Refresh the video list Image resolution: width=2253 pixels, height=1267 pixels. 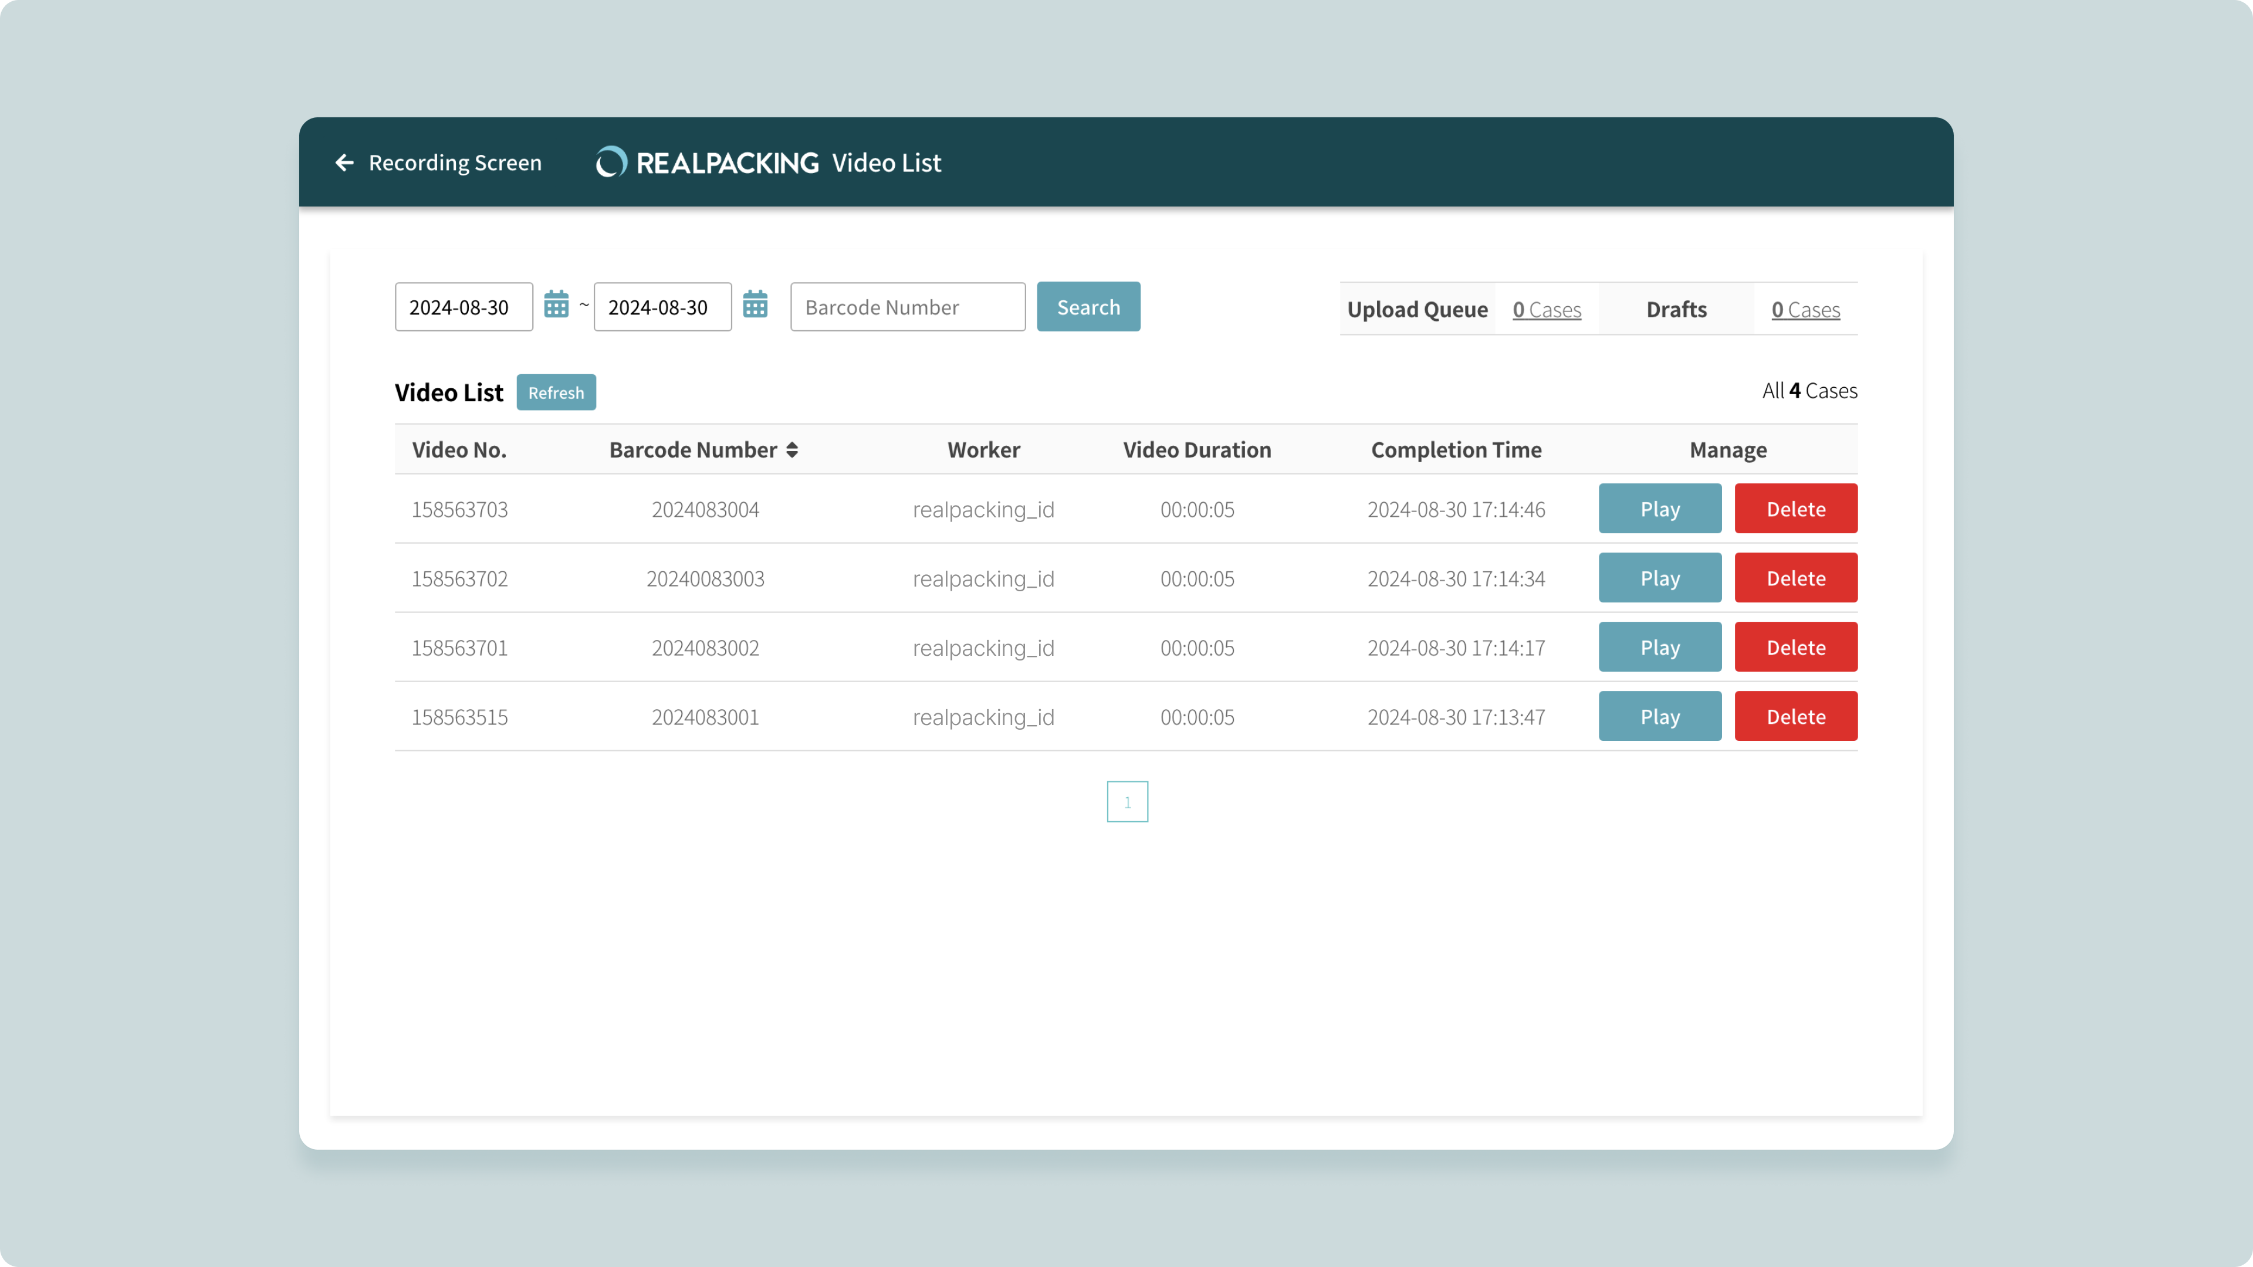[x=556, y=392]
